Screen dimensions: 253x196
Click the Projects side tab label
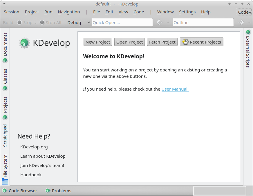point(5,105)
